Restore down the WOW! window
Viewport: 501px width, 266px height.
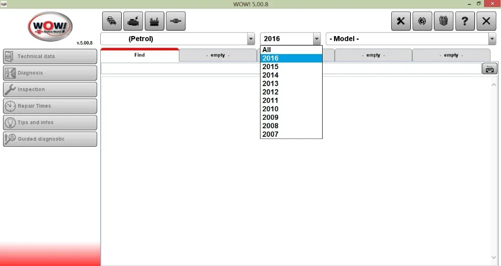[x=478, y=4]
